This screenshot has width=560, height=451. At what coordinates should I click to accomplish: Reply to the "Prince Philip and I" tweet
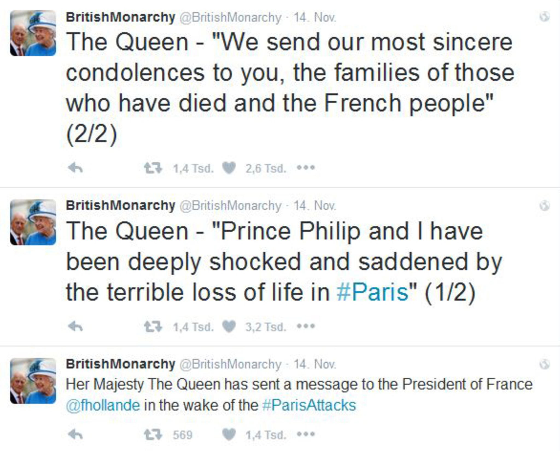pyautogui.click(x=75, y=326)
